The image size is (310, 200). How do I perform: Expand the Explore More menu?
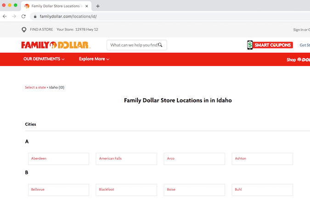[94, 59]
